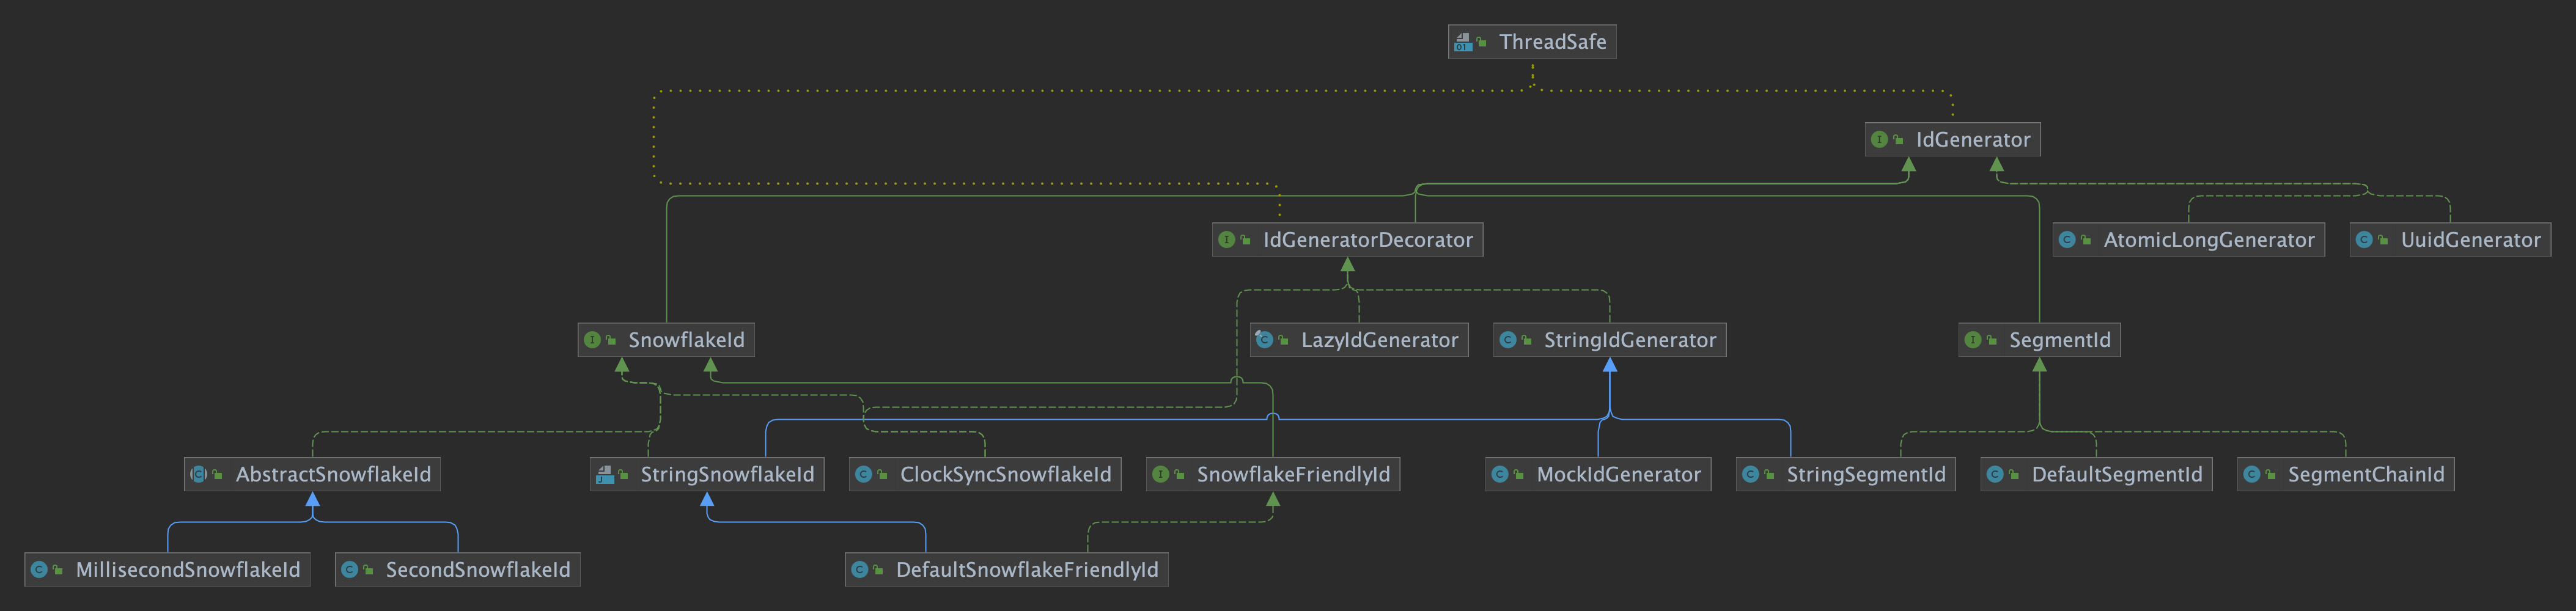Select the DefaultSnowflakeFriendlyId label text
Viewport: 2576px width, 611px height.
pos(1027,570)
